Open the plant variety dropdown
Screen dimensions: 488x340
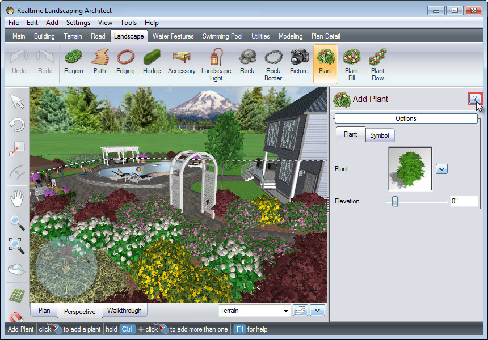point(441,168)
